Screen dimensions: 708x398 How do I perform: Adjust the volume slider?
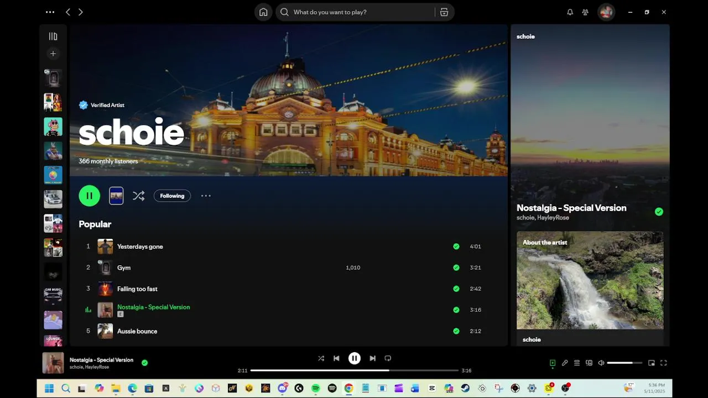point(624,363)
